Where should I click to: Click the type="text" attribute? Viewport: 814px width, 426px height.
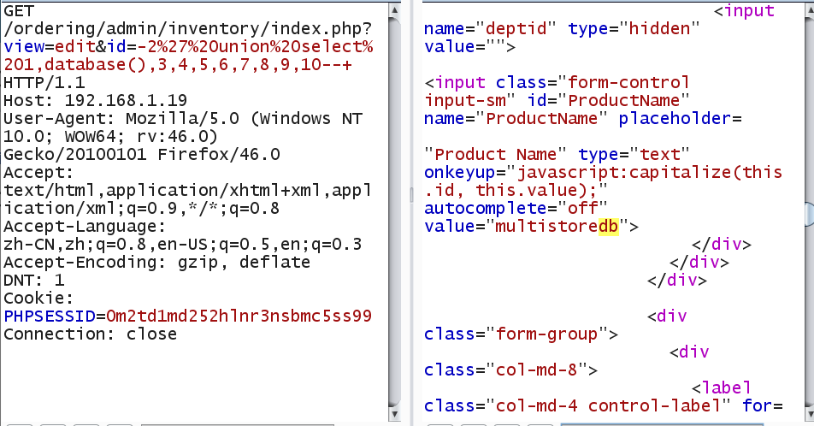pos(634,154)
